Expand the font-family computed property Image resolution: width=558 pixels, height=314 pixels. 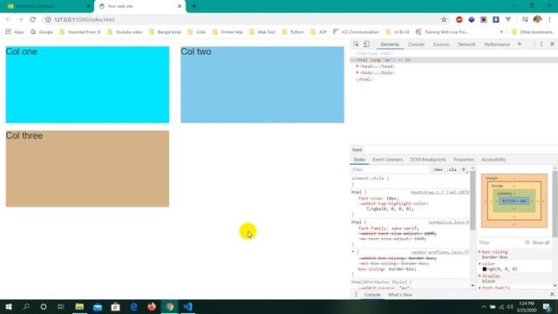[x=480, y=288]
